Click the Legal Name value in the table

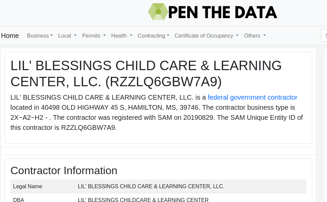pyautogui.click(x=151, y=186)
